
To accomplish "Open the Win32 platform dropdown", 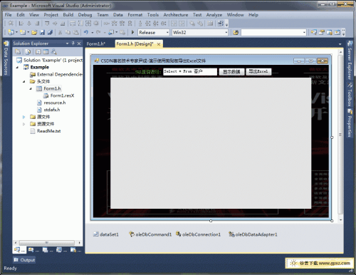I will (226, 32).
